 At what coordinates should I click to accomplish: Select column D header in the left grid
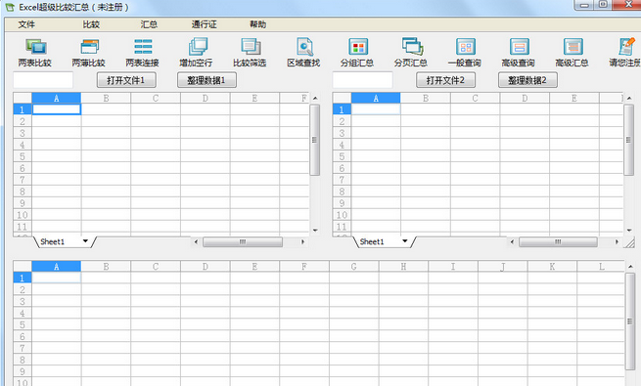(x=206, y=98)
